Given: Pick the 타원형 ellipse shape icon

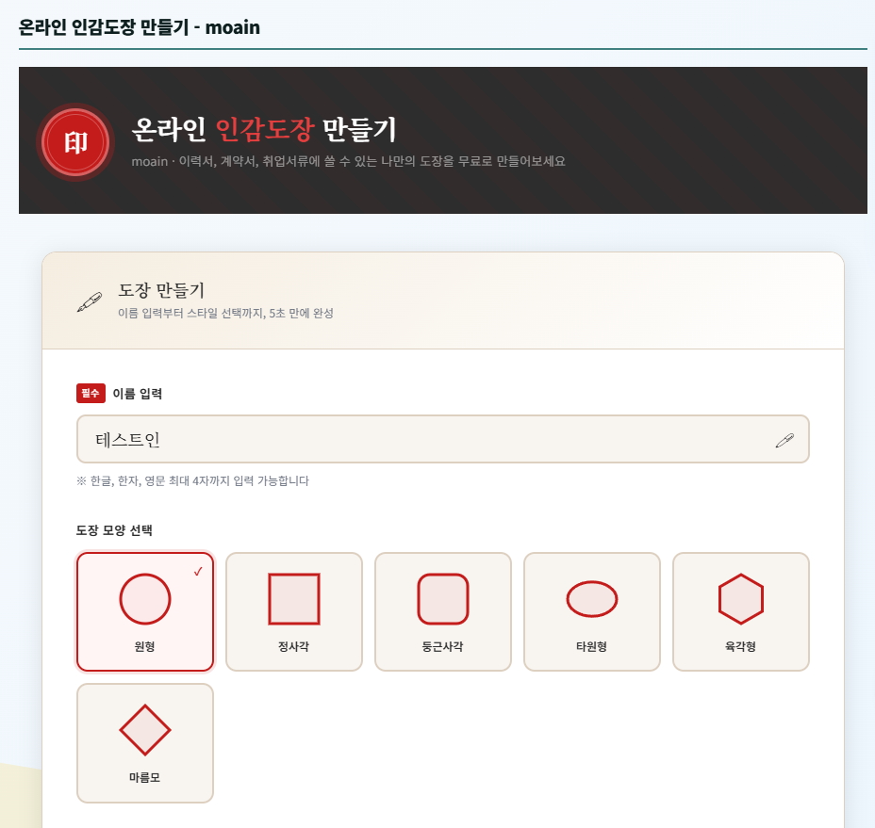Looking at the screenshot, I should (x=592, y=599).
